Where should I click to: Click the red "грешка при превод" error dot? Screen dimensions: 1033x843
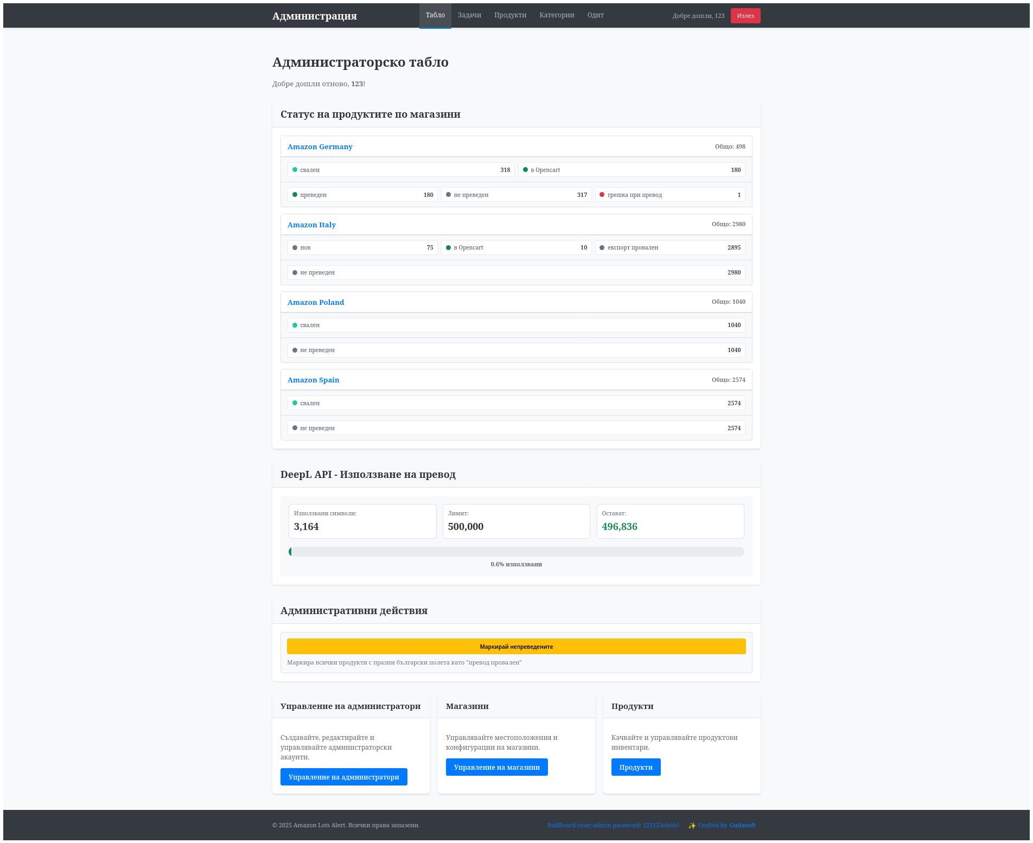[x=602, y=194]
